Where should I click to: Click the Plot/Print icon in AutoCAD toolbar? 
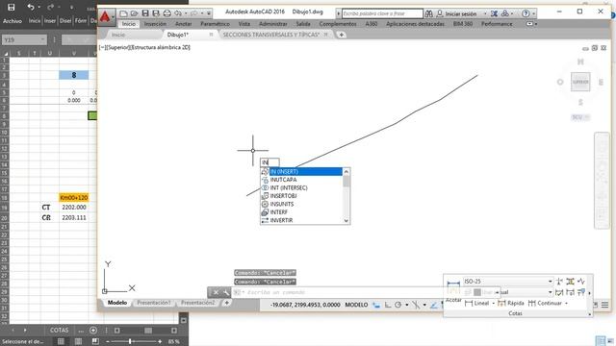click(167, 13)
